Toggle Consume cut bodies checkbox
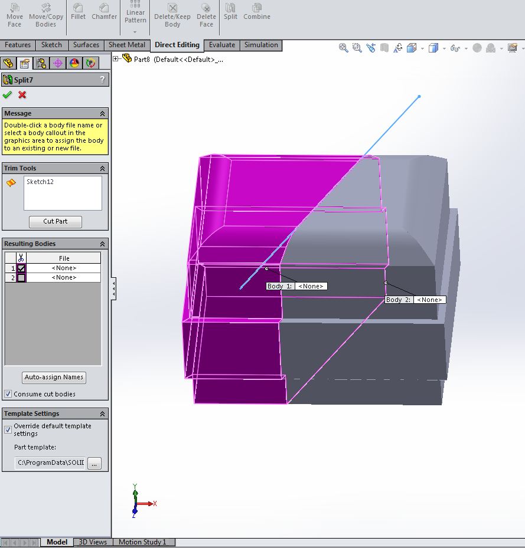 point(8,394)
